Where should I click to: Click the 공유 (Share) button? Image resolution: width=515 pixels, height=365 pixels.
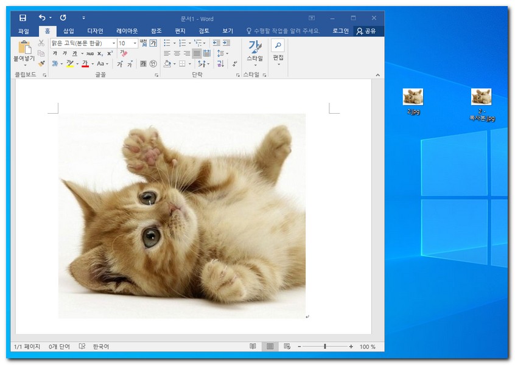pyautogui.click(x=366, y=31)
